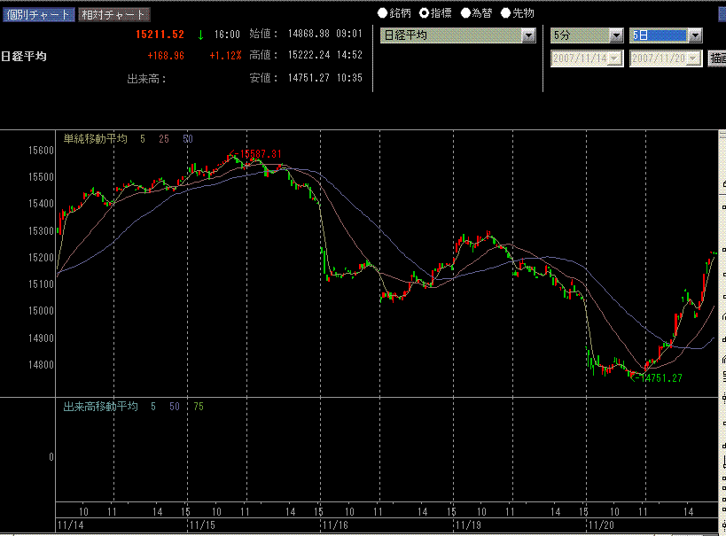This screenshot has height=536, width=726.
Task: Click the 50 moving average period label
Action: [x=187, y=139]
